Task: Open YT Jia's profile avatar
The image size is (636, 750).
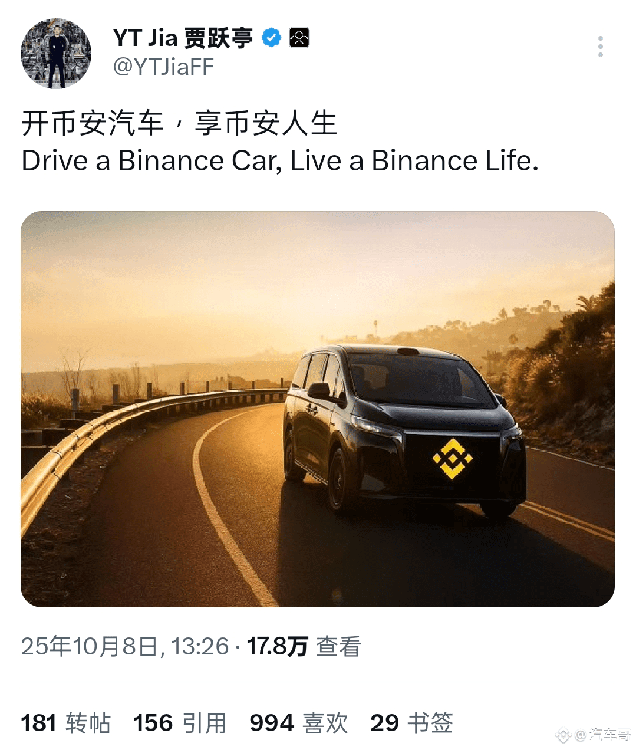Action: point(56,54)
